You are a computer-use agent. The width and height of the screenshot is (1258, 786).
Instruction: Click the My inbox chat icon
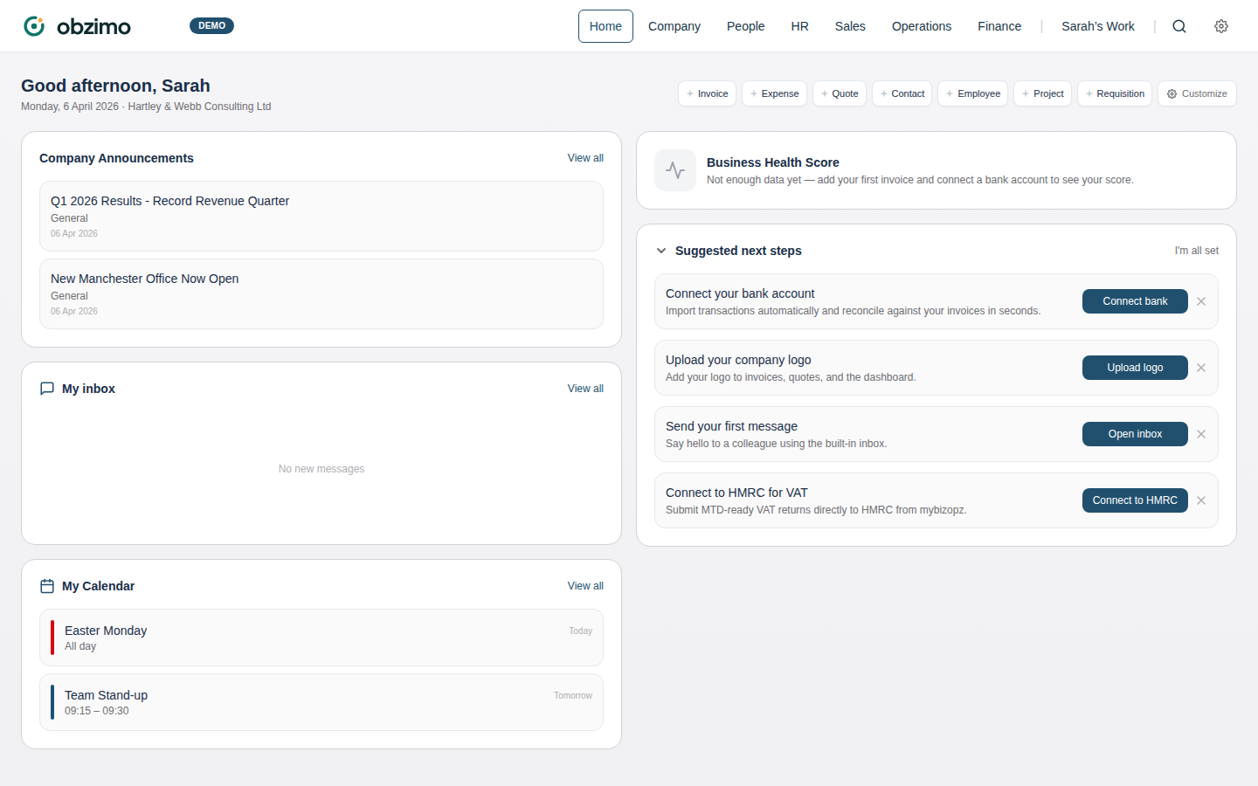(x=47, y=389)
